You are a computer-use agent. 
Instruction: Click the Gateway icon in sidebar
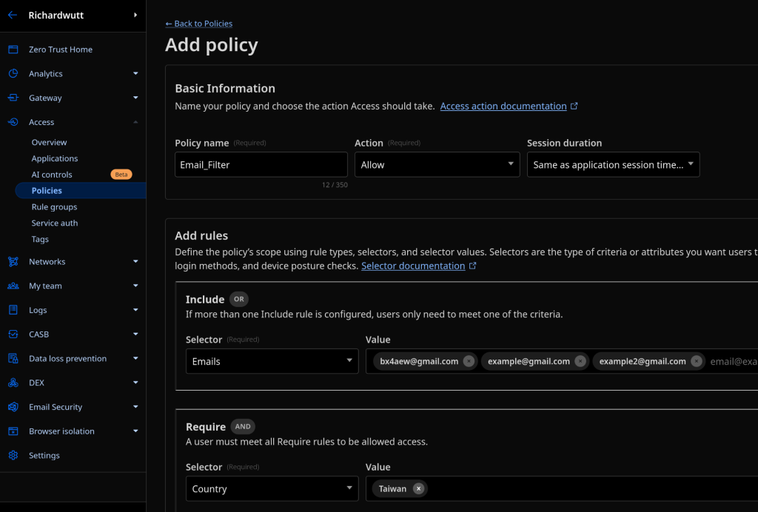13,98
